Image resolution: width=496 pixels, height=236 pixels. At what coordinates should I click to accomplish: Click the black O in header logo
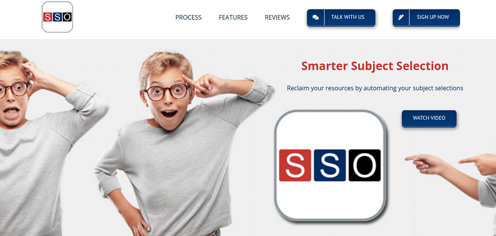(x=67, y=17)
